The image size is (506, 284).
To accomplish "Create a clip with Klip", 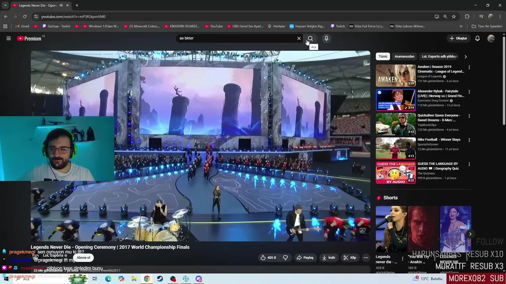I will pyautogui.click(x=349, y=258).
